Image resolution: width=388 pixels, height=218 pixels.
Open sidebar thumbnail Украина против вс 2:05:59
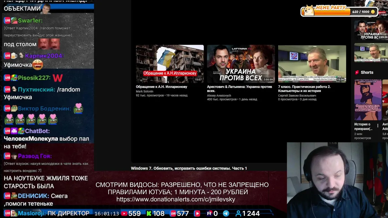[x=371, y=30]
